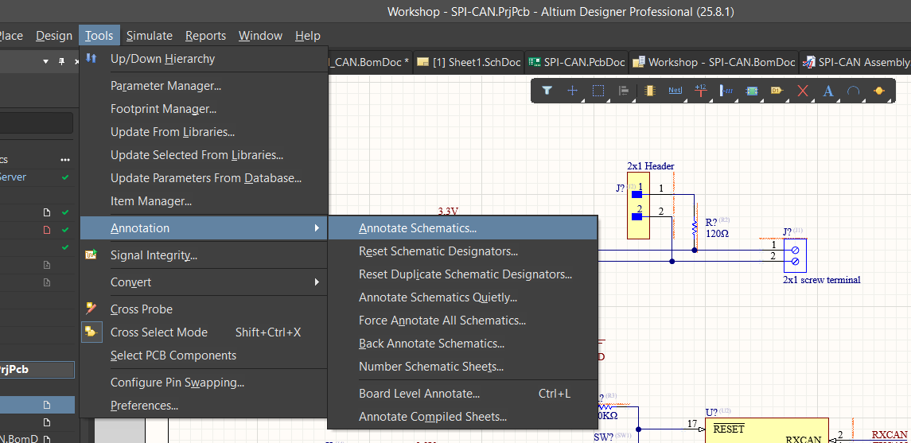
Task: Open Item Manager...
Action: 204,201
